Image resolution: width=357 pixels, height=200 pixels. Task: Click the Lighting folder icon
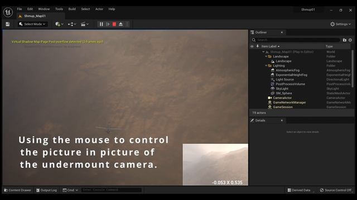point(270,66)
